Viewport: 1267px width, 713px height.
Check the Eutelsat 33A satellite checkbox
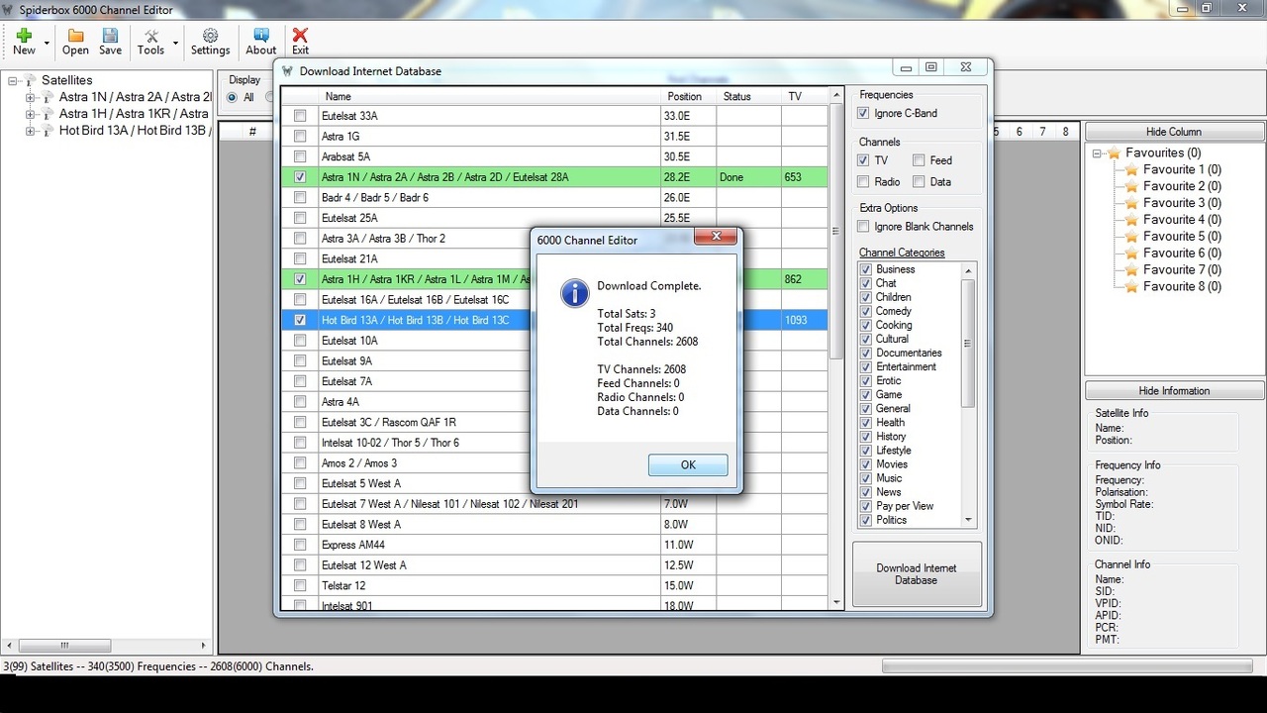click(300, 116)
